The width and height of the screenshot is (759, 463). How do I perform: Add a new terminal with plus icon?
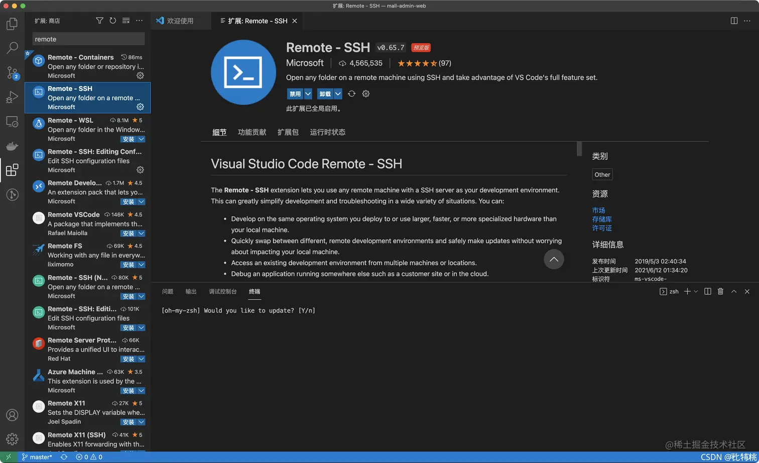click(x=688, y=291)
